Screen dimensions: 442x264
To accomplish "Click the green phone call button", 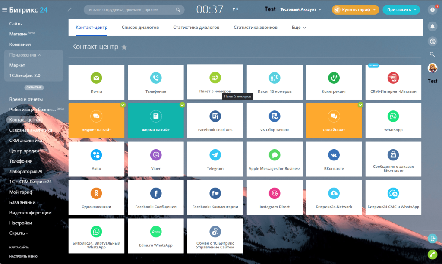I will pos(432,255).
